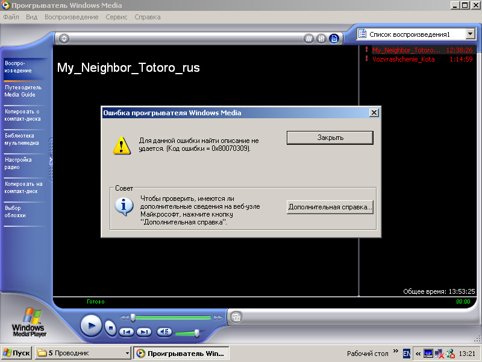The width and height of the screenshot is (482, 362).
Task: Mute the player sound
Action: click(164, 332)
